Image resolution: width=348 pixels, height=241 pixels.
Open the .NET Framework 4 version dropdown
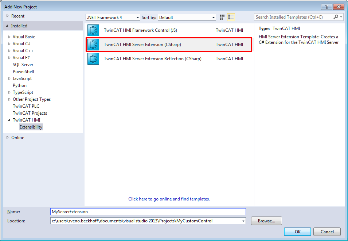pos(113,17)
